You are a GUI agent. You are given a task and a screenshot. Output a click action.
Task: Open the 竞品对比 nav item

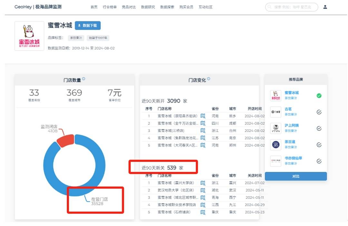(129, 7)
